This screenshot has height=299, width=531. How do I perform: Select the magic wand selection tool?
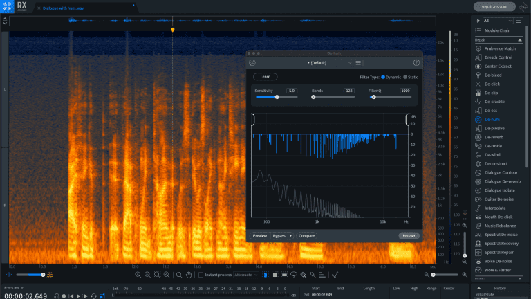(313, 275)
